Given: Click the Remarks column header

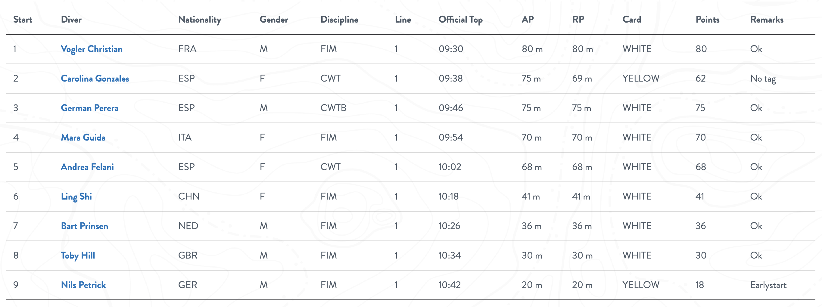Looking at the screenshot, I should tap(767, 20).
